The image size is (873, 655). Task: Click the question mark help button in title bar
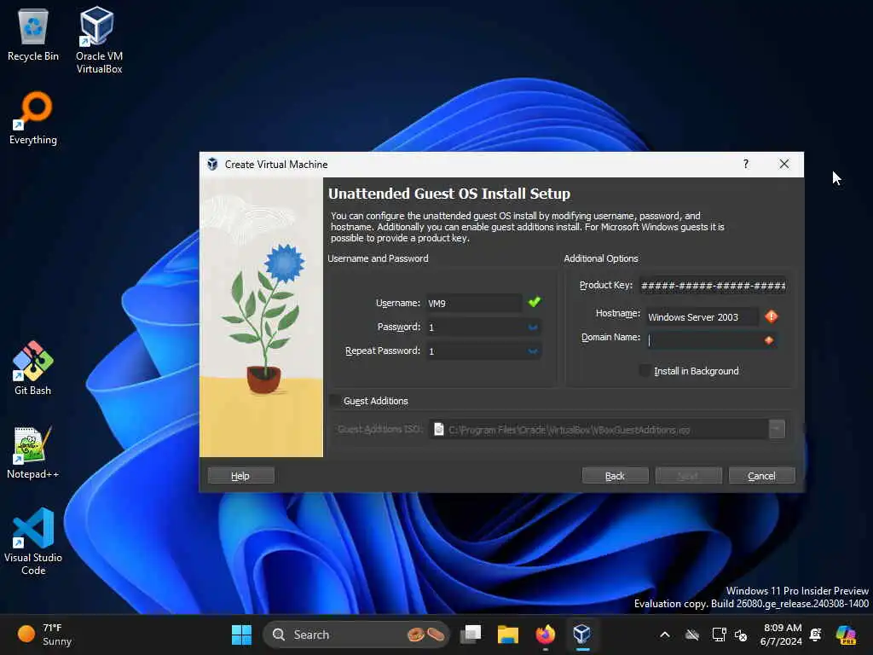(x=745, y=164)
